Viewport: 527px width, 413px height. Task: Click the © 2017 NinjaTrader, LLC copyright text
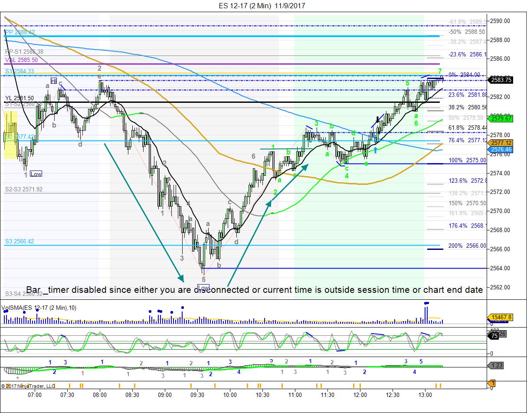point(29,386)
